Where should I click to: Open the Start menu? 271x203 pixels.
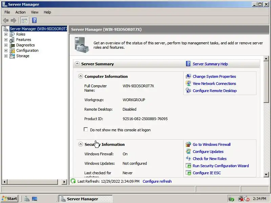(x=10, y=199)
